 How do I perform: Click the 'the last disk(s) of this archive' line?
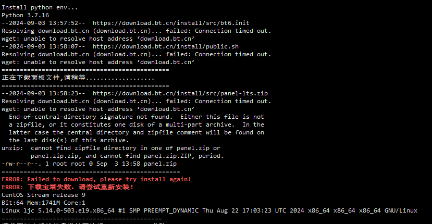coord(69,140)
